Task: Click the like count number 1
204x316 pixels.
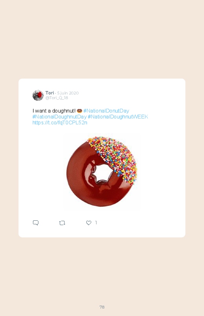Action: [x=96, y=222]
